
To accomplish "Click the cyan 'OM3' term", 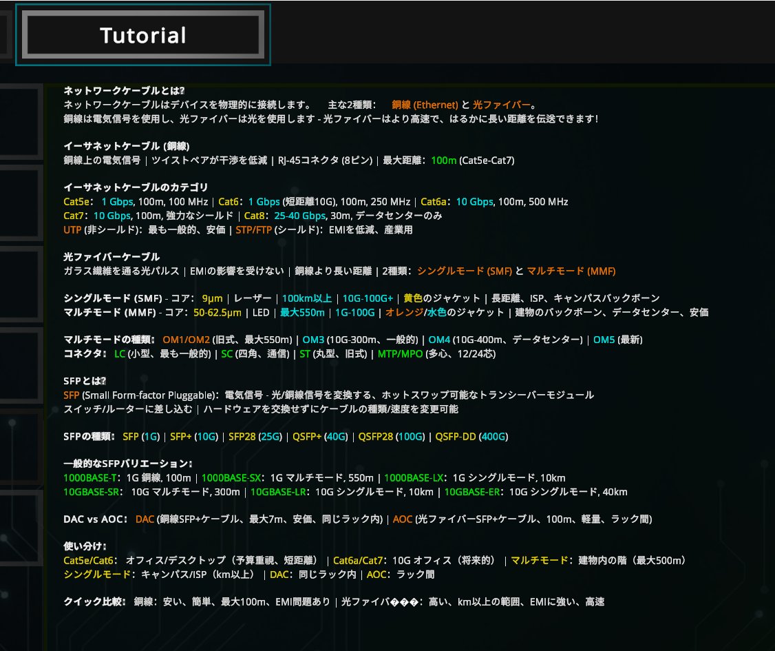I will coord(313,340).
